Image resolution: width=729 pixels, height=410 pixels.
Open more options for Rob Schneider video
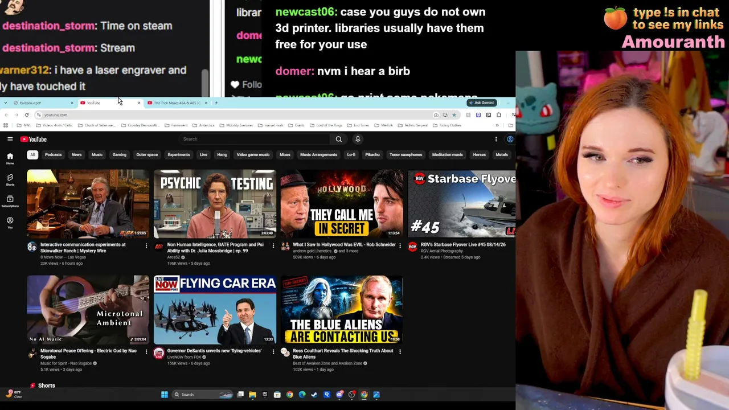point(400,245)
